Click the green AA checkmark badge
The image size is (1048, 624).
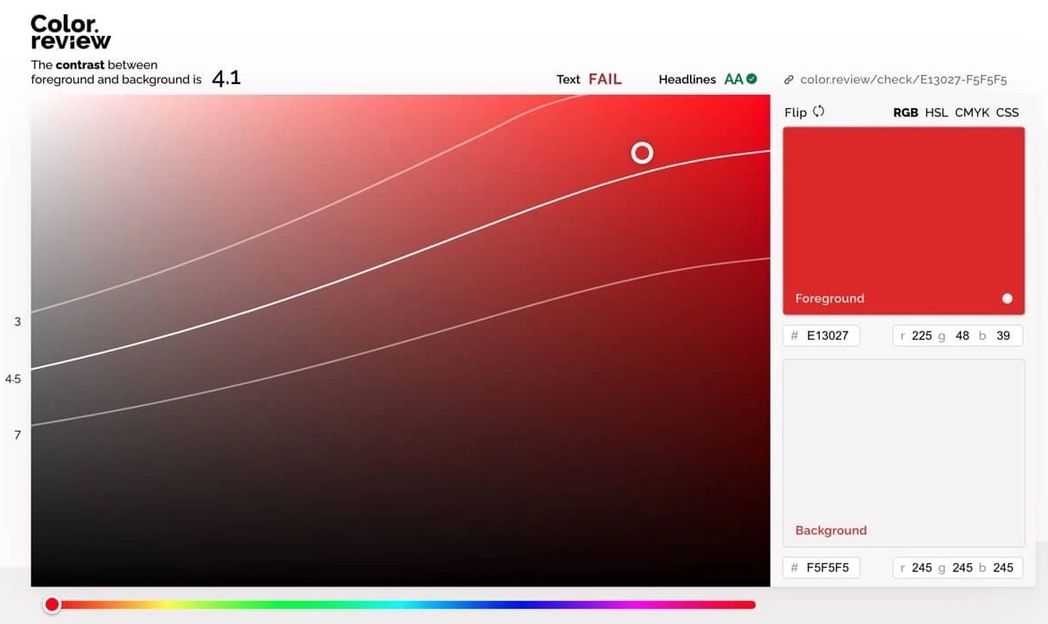point(752,79)
